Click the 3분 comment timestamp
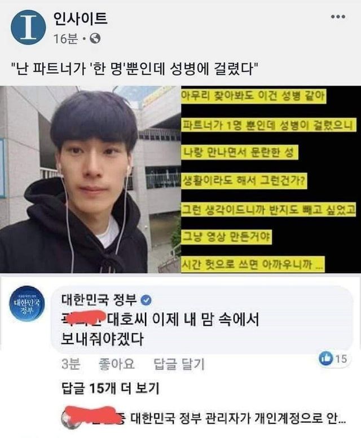Viewport: 361px width, 438px height. click(71, 364)
